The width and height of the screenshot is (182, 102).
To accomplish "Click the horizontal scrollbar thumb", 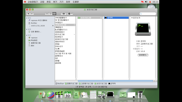I will pos(115,81).
